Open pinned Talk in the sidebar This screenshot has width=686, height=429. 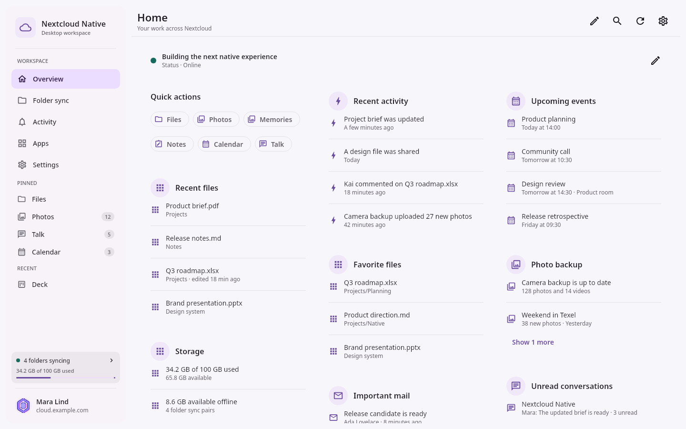pyautogui.click(x=66, y=235)
